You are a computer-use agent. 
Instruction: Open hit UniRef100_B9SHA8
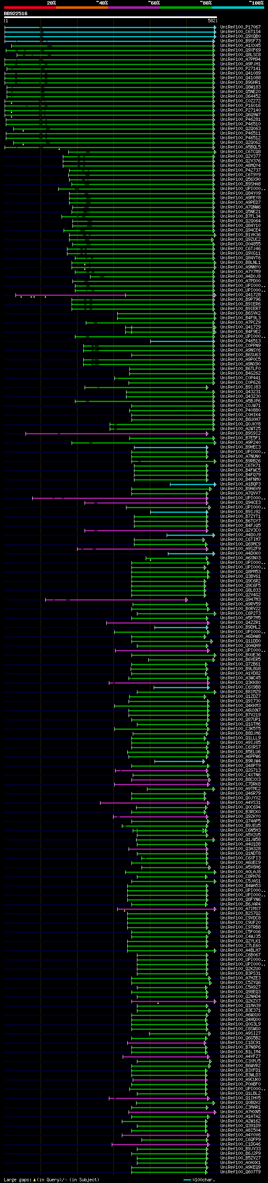point(240,184)
